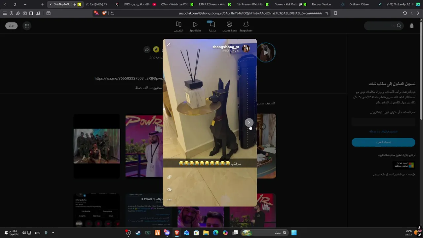This screenshot has height=238, width=423.
Task: Advance to the next story snap
Action: (x=249, y=122)
